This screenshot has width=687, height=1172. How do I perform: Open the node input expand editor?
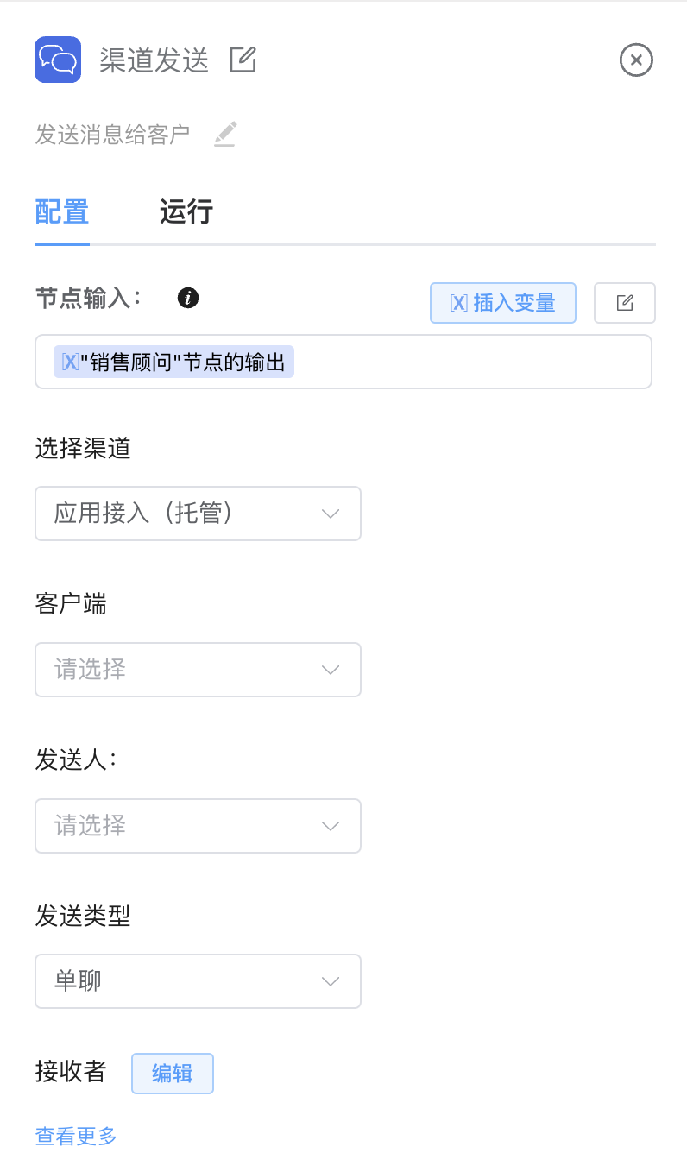click(624, 303)
